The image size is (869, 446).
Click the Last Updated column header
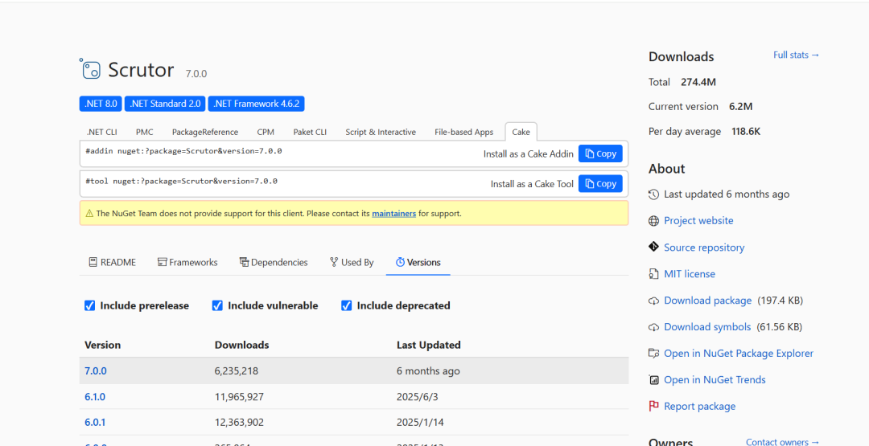(x=428, y=345)
